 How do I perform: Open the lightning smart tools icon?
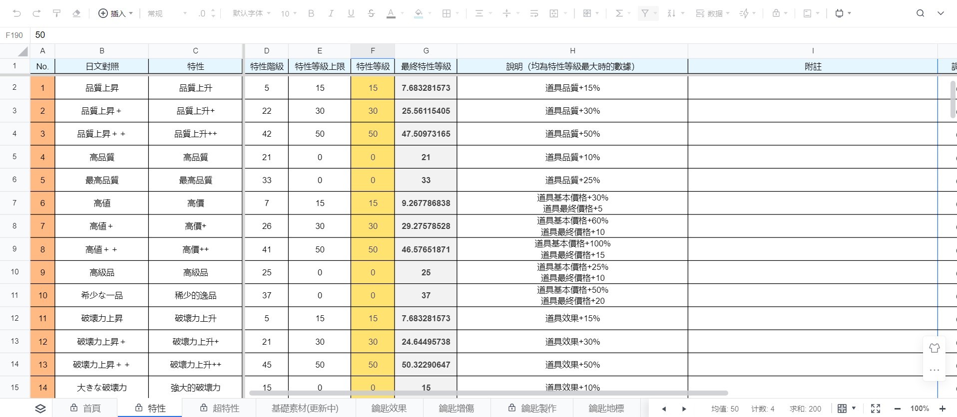click(x=744, y=13)
